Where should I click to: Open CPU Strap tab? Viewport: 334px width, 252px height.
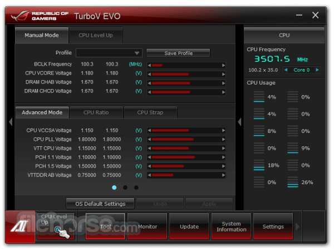coord(150,112)
